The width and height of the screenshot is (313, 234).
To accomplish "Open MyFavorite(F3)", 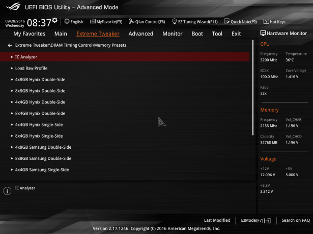I will click(x=106, y=22).
